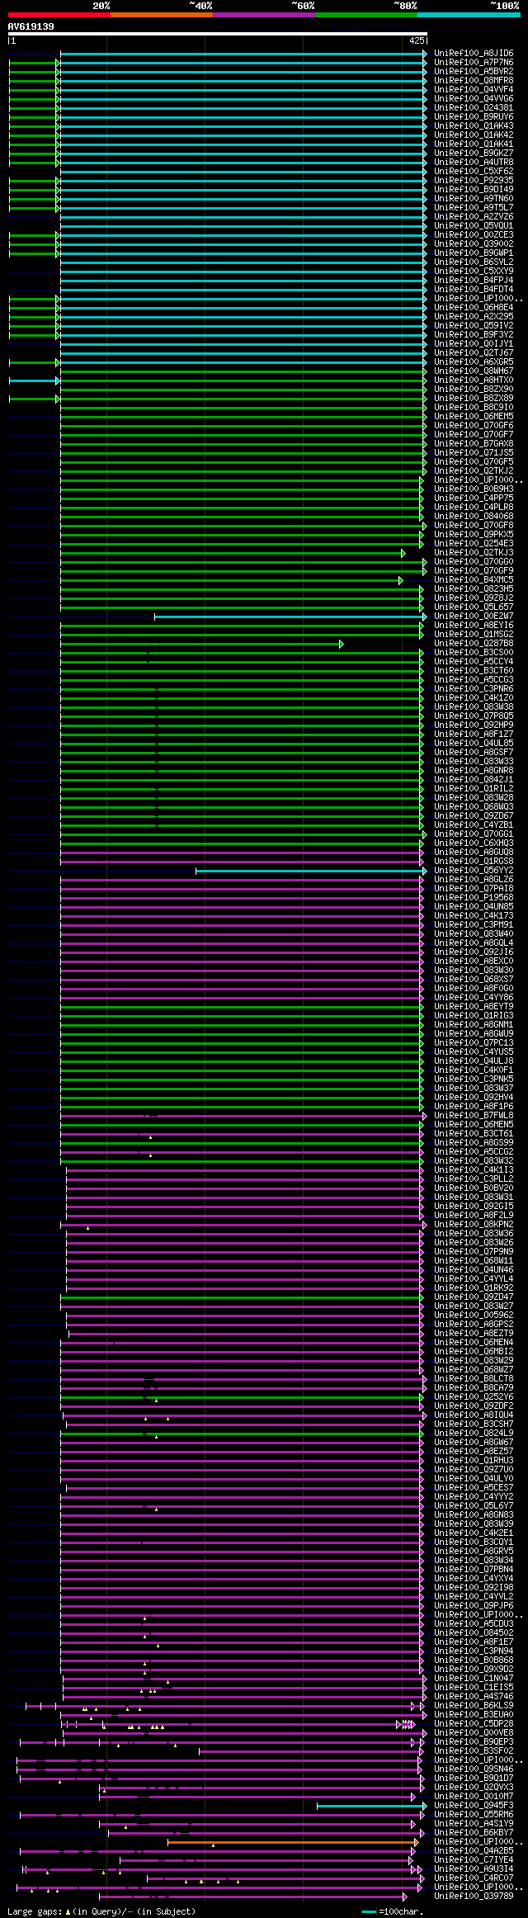Select hit UniRef100_Q9ZD47
Image resolution: width=528 pixels, height=1918 pixels.
coord(474,1297)
